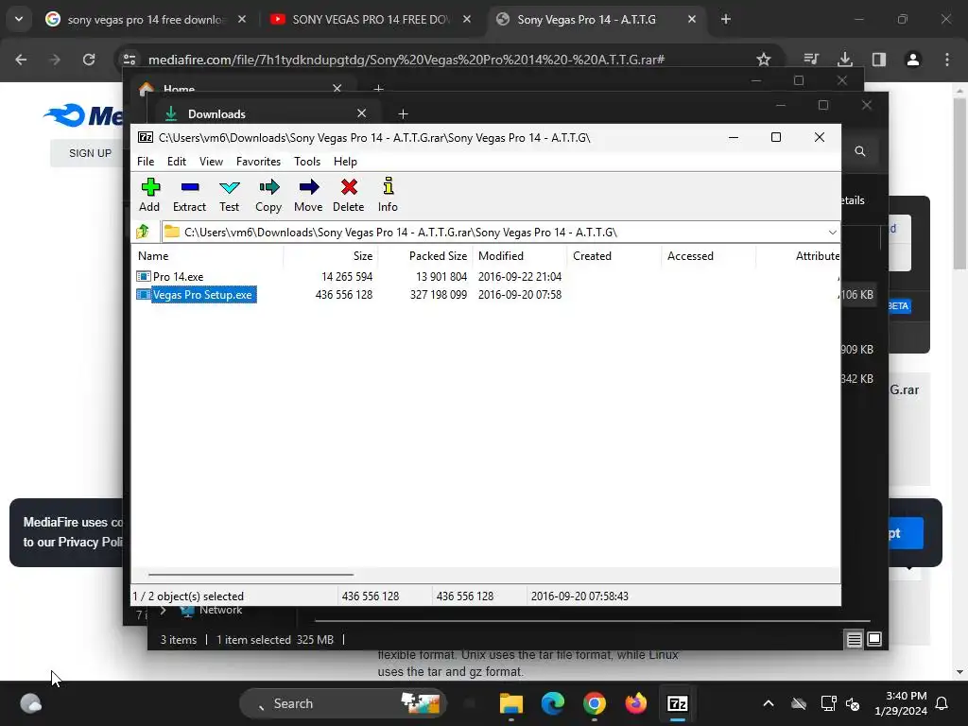The width and height of the screenshot is (968, 726).
Task: Sort by the Name column header
Action: click(207, 255)
